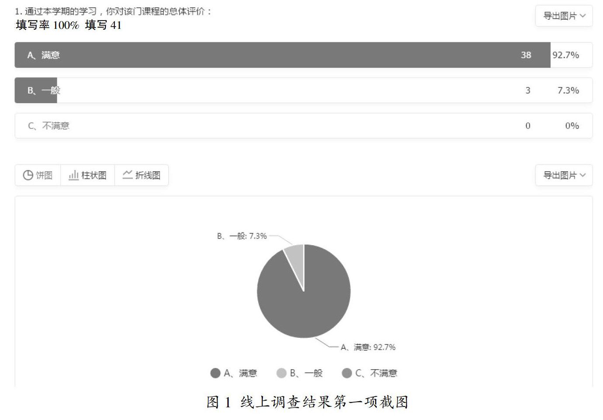Viewport: 603px width, 420px height.
Task: Toggle the C、不满意 legend dot
Action: click(347, 373)
